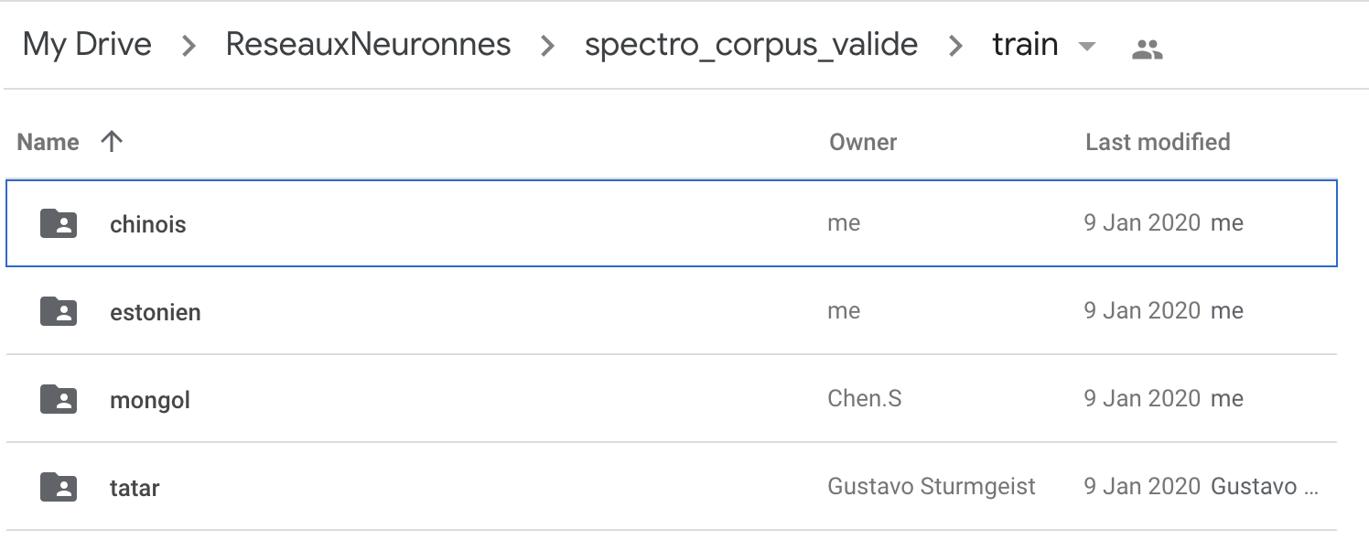Screen dimensions: 1369x540
Task: Sort by the Name column header
Action: [x=49, y=142]
